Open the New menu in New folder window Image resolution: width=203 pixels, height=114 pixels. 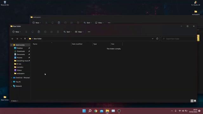16,32
